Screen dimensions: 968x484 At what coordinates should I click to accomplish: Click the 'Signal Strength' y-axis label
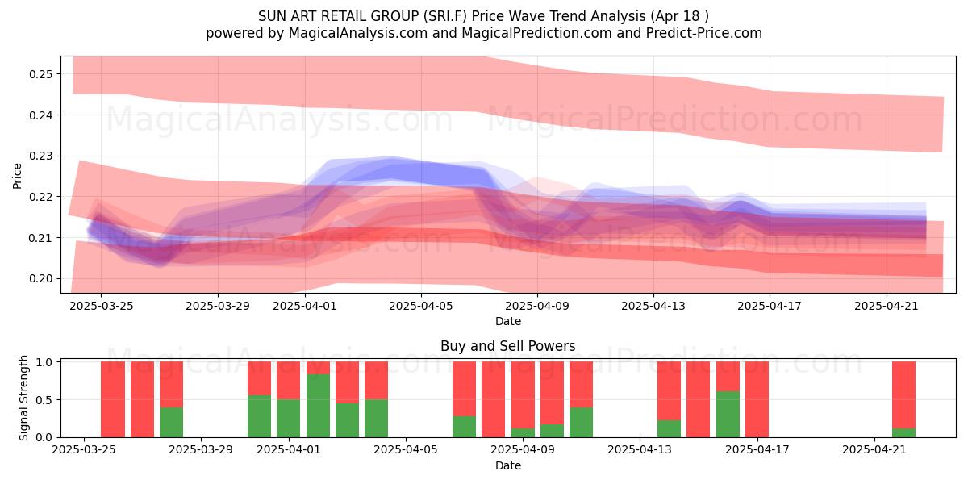24,398
